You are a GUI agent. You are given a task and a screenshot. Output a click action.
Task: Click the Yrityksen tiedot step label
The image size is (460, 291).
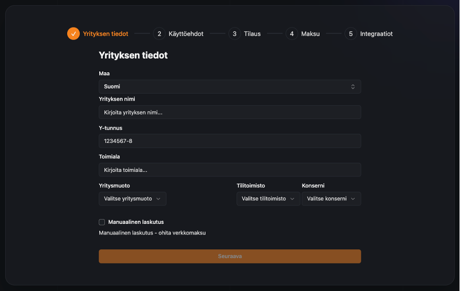pyautogui.click(x=105, y=34)
